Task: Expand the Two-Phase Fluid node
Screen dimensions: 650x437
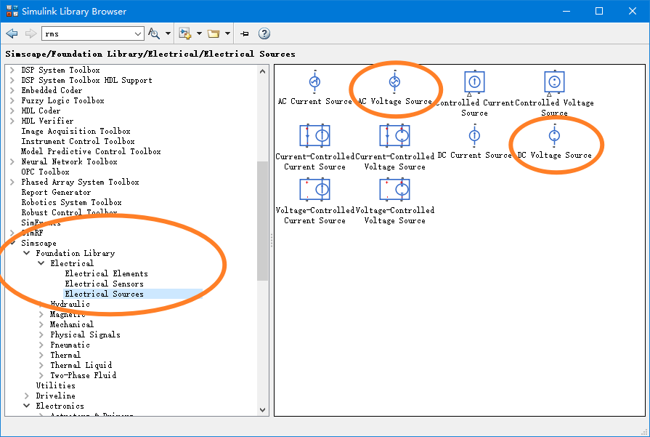Action: 41,375
